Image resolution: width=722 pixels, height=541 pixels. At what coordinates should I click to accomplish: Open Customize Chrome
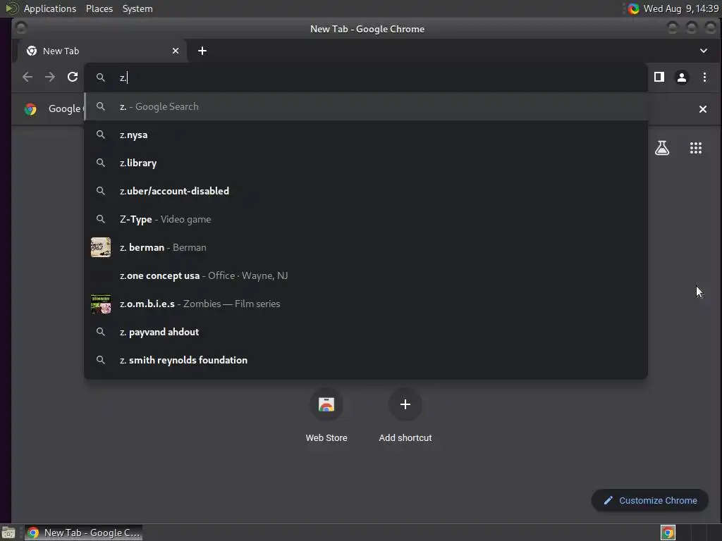[x=649, y=500]
